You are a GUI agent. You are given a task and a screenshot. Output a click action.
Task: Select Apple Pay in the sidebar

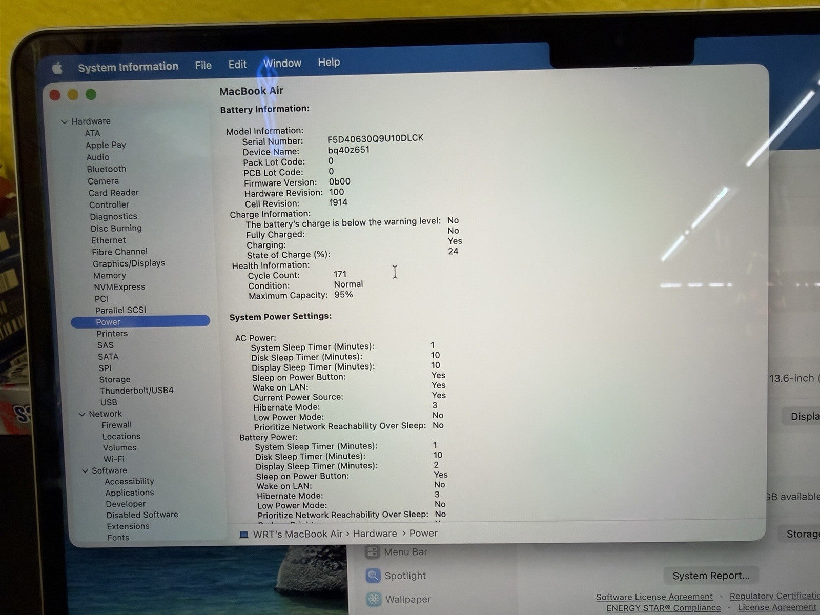coord(106,145)
